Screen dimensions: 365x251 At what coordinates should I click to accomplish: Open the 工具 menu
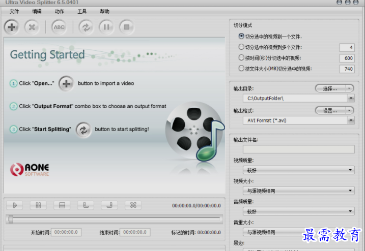click(82, 11)
